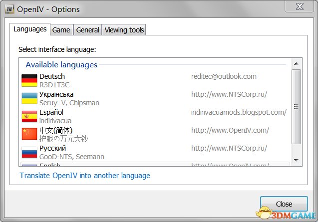Open the Game tab
318x222 pixels.
pos(61,30)
